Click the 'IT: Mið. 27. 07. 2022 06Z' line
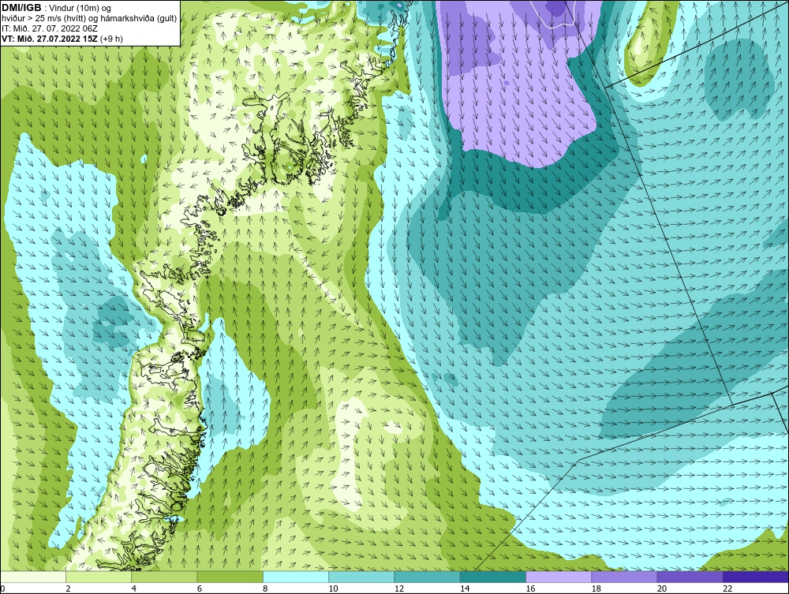Image resolution: width=789 pixels, height=594 pixels. click(49, 28)
